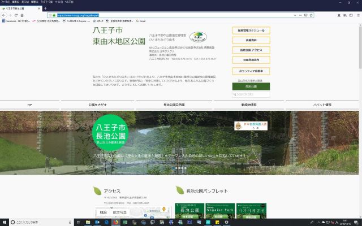Click the green leaf icon beside アクセス
The image size is (362, 226).
[100, 190]
